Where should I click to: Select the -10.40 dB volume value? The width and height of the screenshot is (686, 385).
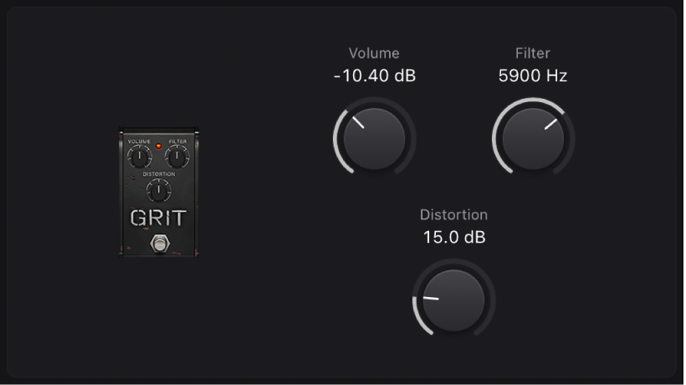[374, 76]
